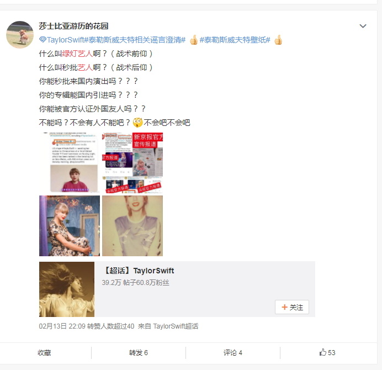Click 收藏 to bookmark the post
This screenshot has height=370, width=382.
pyautogui.click(x=44, y=353)
